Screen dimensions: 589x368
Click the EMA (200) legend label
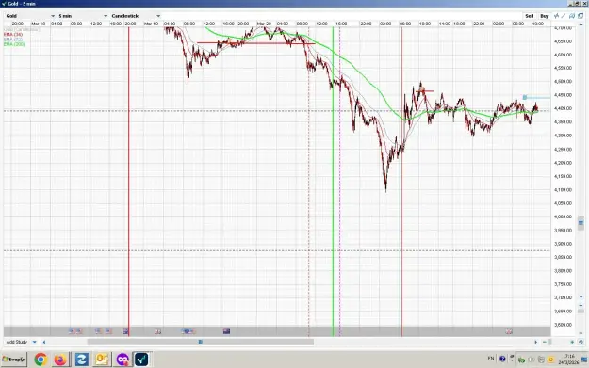(x=14, y=44)
